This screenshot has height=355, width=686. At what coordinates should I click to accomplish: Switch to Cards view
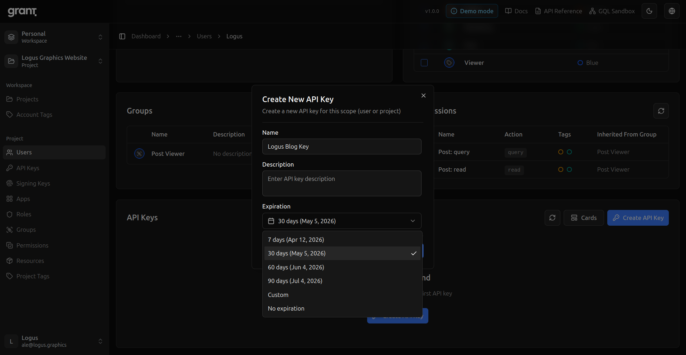click(584, 218)
